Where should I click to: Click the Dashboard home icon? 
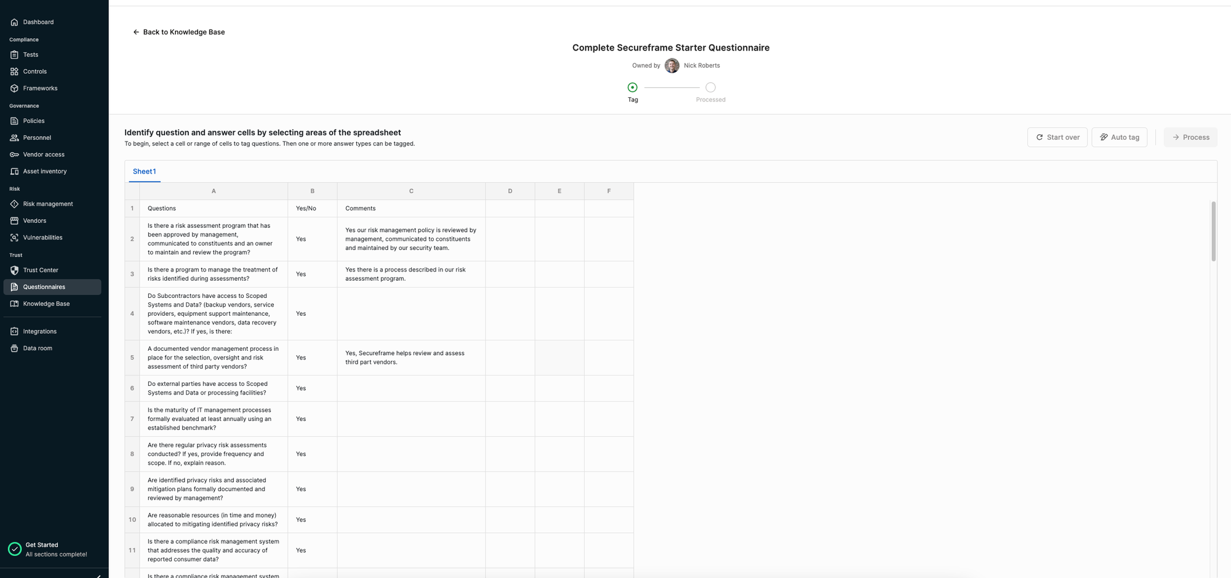[x=14, y=22]
